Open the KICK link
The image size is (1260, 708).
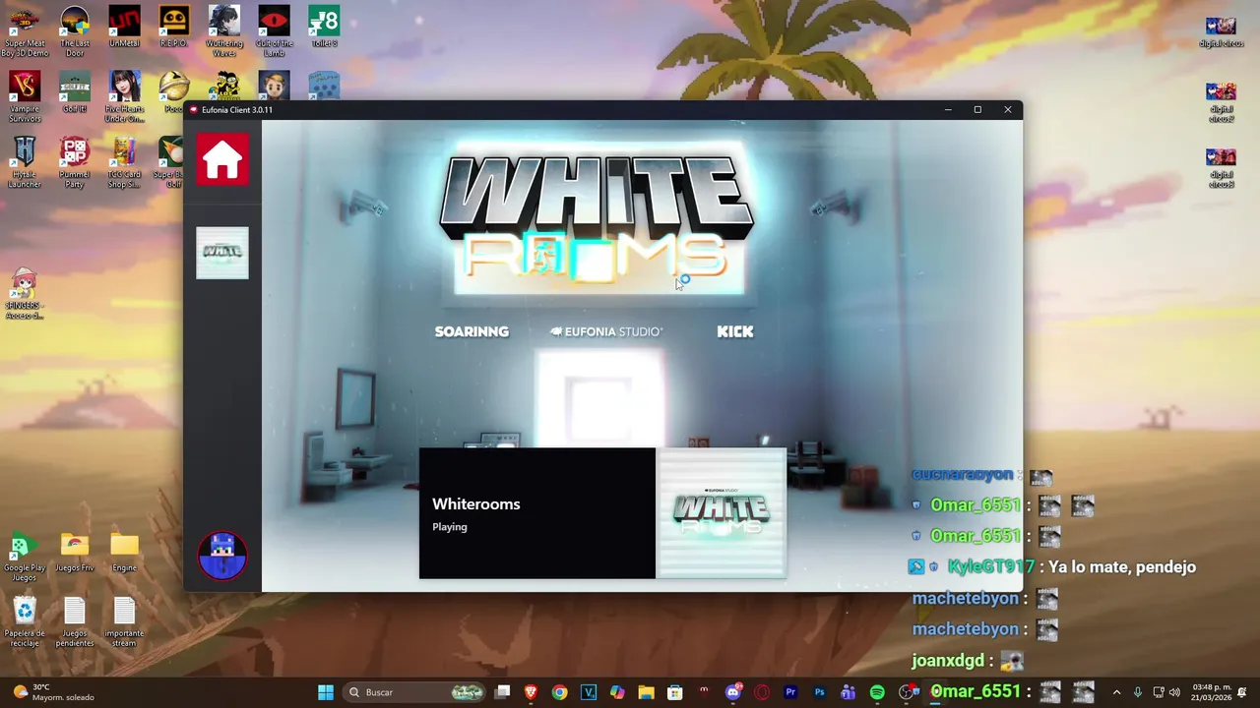(x=734, y=331)
